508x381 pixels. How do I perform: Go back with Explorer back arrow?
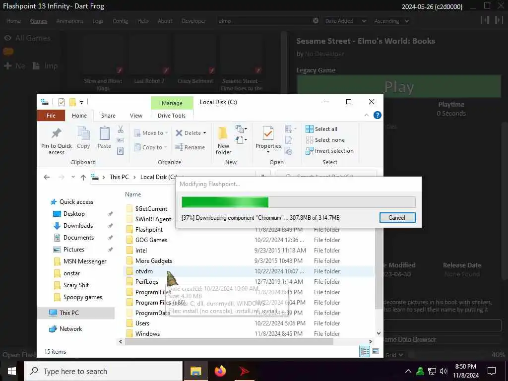(x=47, y=177)
